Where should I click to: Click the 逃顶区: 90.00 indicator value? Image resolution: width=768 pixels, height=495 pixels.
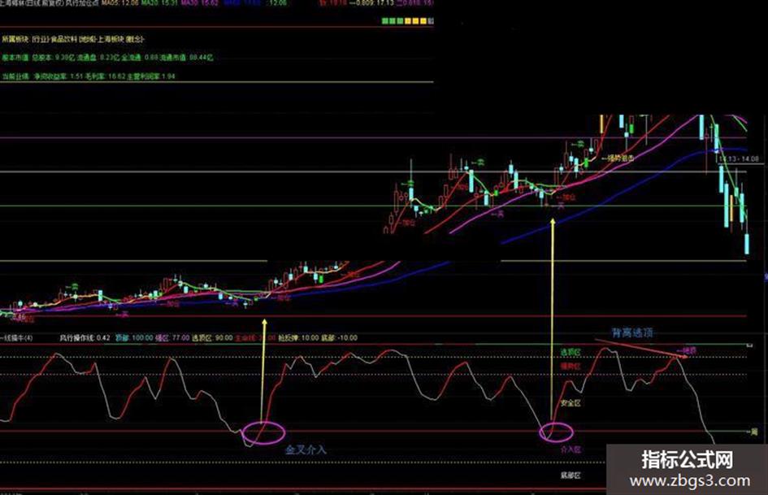tap(212, 337)
